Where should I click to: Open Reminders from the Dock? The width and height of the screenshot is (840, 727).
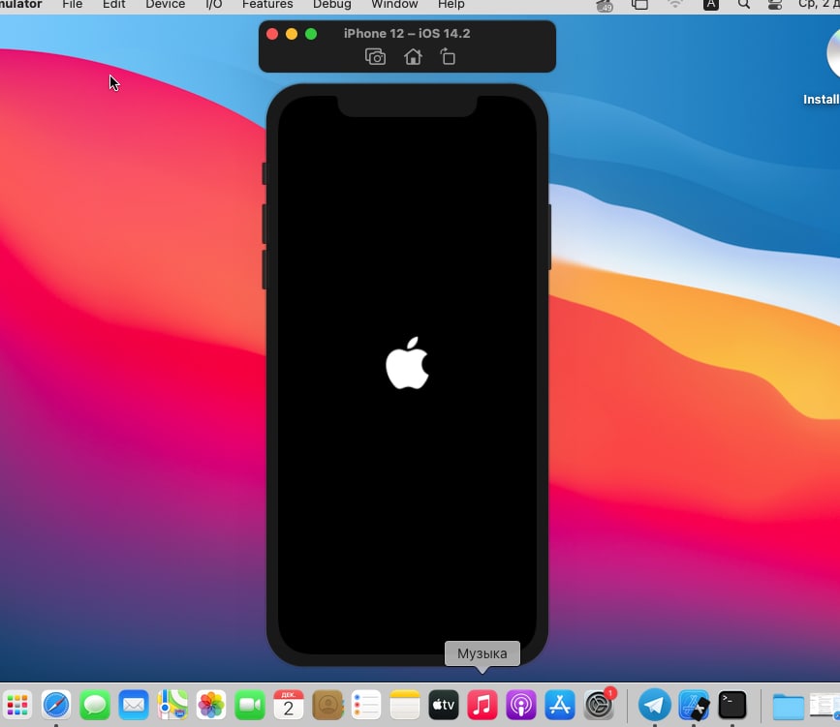(366, 705)
